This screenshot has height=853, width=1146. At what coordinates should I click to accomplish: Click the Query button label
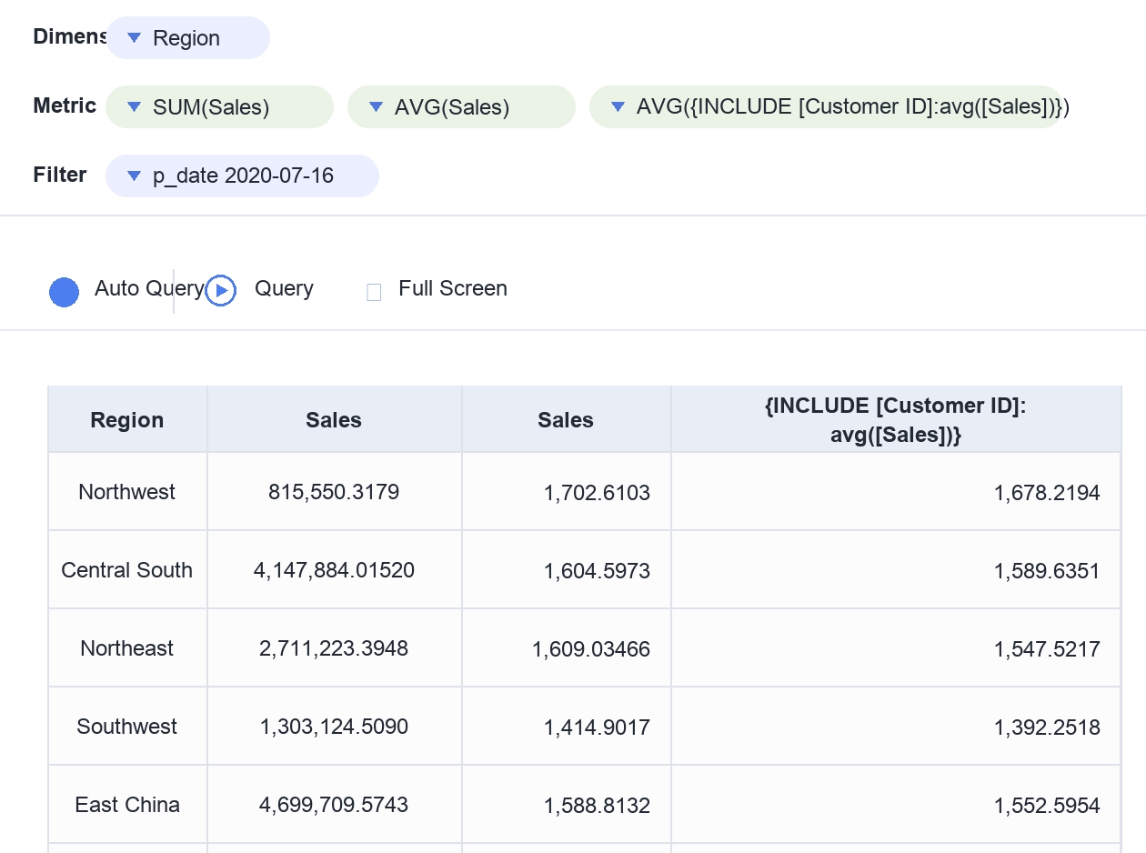point(284,288)
